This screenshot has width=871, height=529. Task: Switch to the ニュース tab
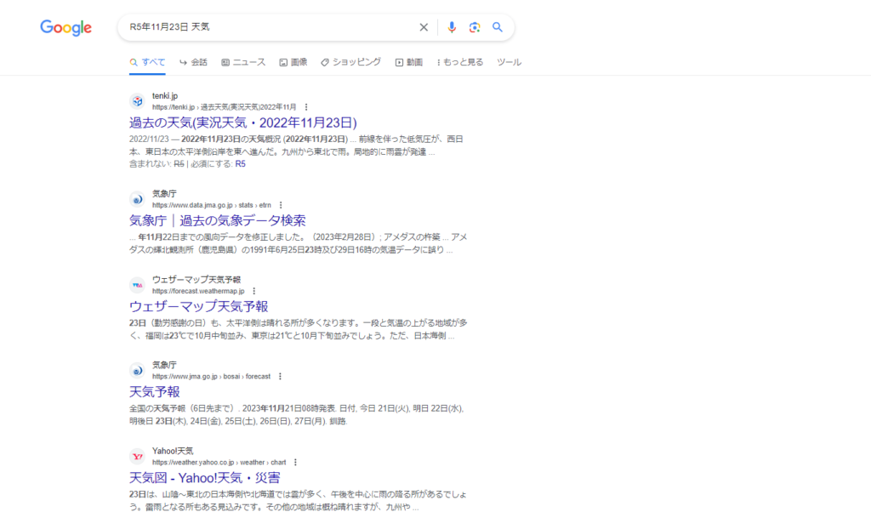tap(243, 62)
